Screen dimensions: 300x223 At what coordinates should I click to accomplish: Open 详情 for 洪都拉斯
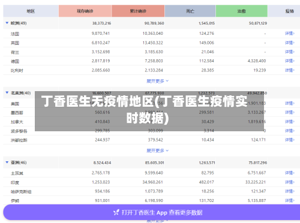290,140
